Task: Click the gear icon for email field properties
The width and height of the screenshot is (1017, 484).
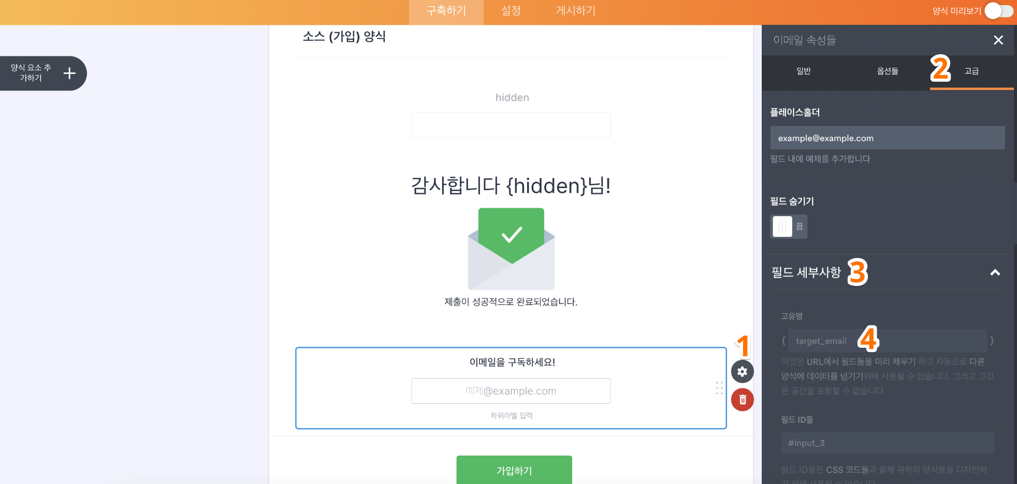Action: pos(742,371)
